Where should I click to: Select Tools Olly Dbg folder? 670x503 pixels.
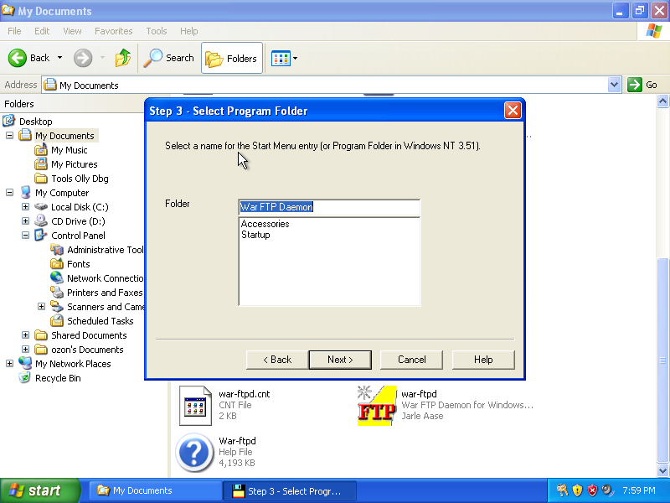coord(41,179)
